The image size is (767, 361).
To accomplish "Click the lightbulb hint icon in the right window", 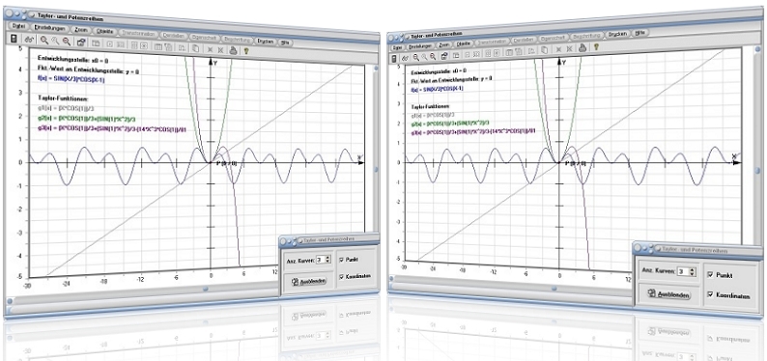I will pyautogui.click(x=596, y=46).
